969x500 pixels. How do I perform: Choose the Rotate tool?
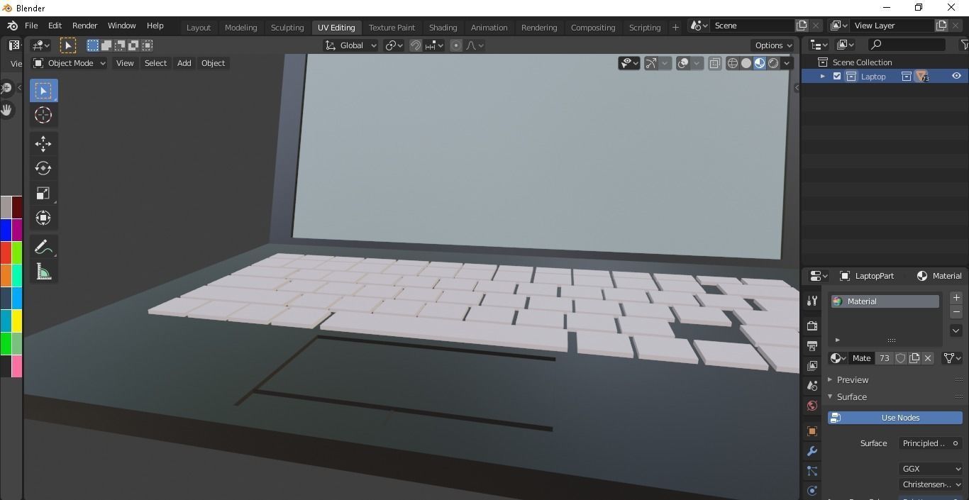click(43, 169)
